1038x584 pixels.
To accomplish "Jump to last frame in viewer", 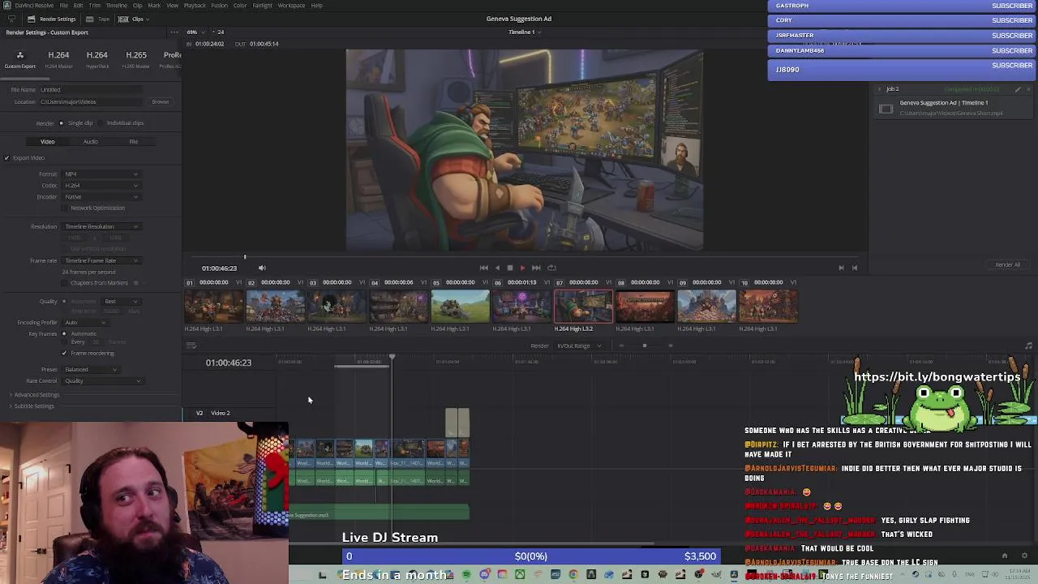I will pos(536,268).
